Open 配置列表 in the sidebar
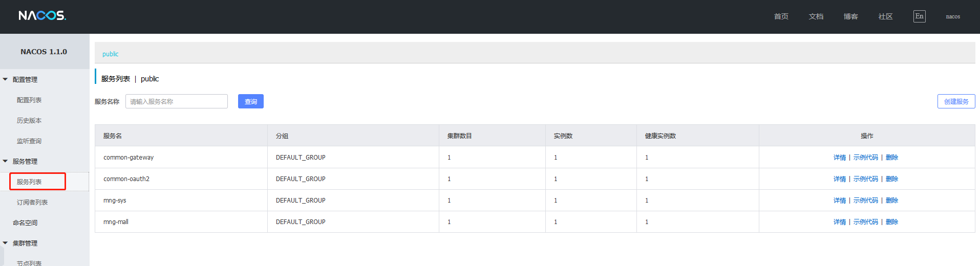This screenshot has height=266, width=980. tap(29, 100)
